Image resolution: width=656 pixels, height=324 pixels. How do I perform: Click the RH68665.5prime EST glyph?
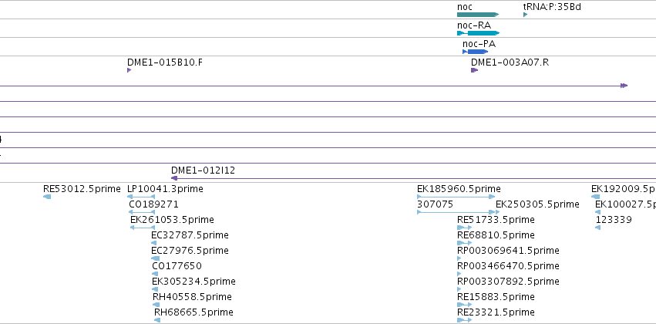click(x=157, y=320)
